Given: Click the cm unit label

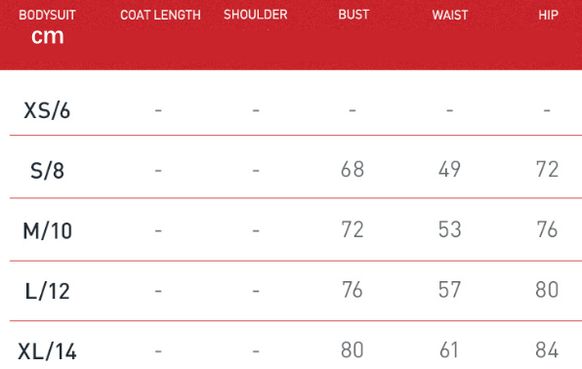Looking at the screenshot, I should click(48, 36).
